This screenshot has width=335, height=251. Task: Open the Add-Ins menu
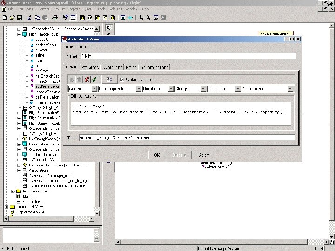tap(115, 9)
